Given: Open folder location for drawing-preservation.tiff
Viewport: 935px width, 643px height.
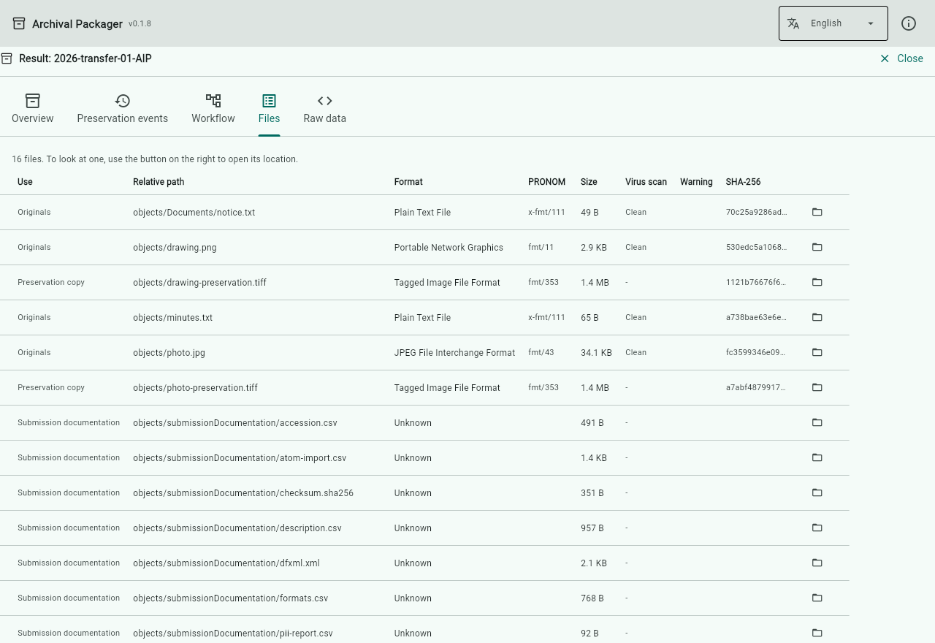Looking at the screenshot, I should pos(817,282).
